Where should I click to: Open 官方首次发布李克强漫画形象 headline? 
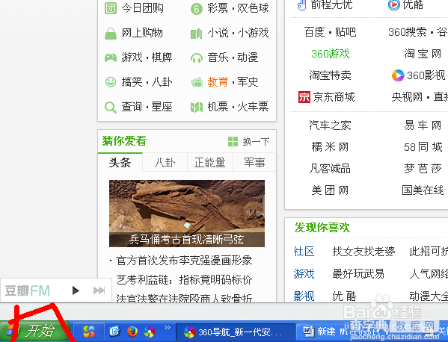[x=184, y=261]
